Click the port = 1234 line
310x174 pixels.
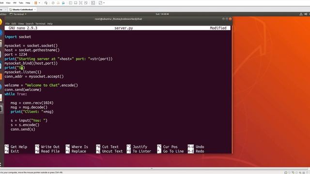(x=16, y=55)
